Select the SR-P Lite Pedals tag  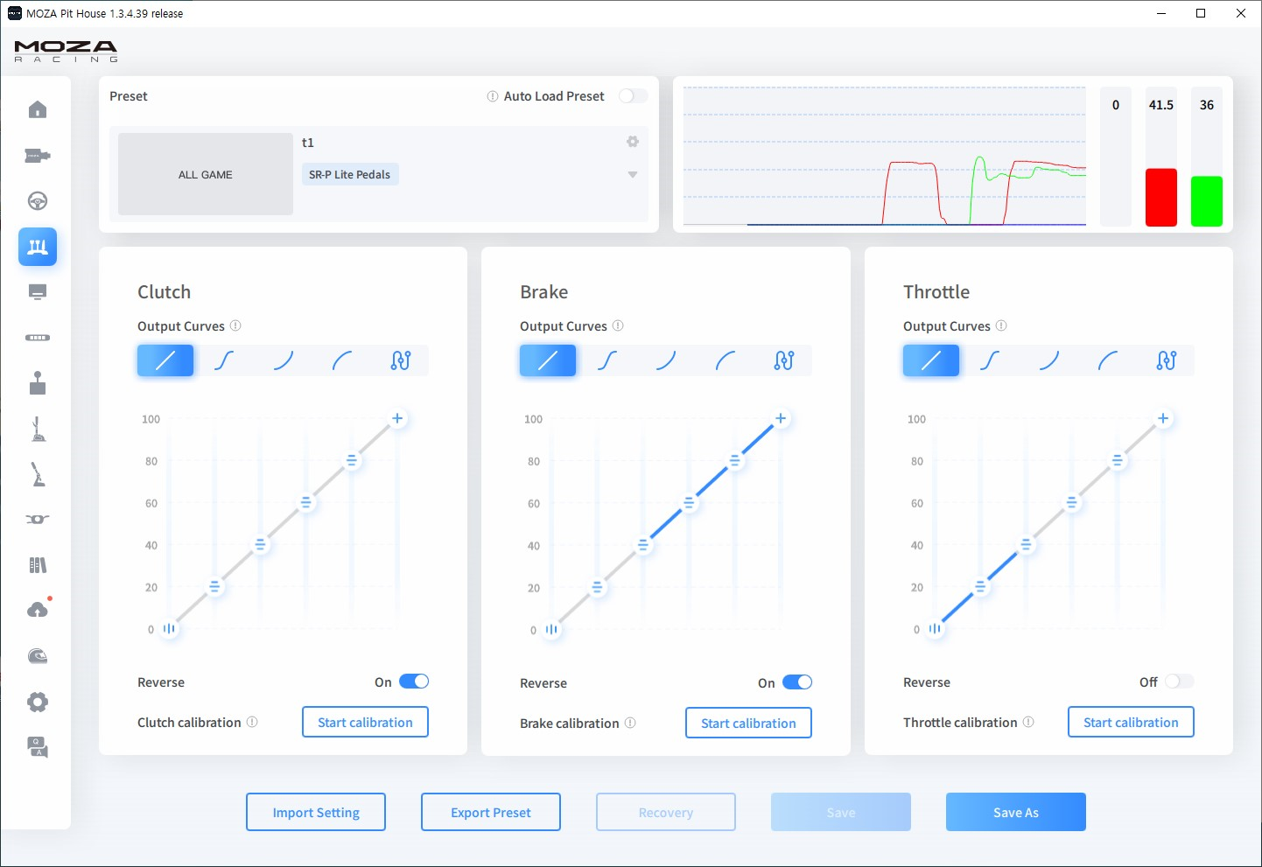pos(350,174)
